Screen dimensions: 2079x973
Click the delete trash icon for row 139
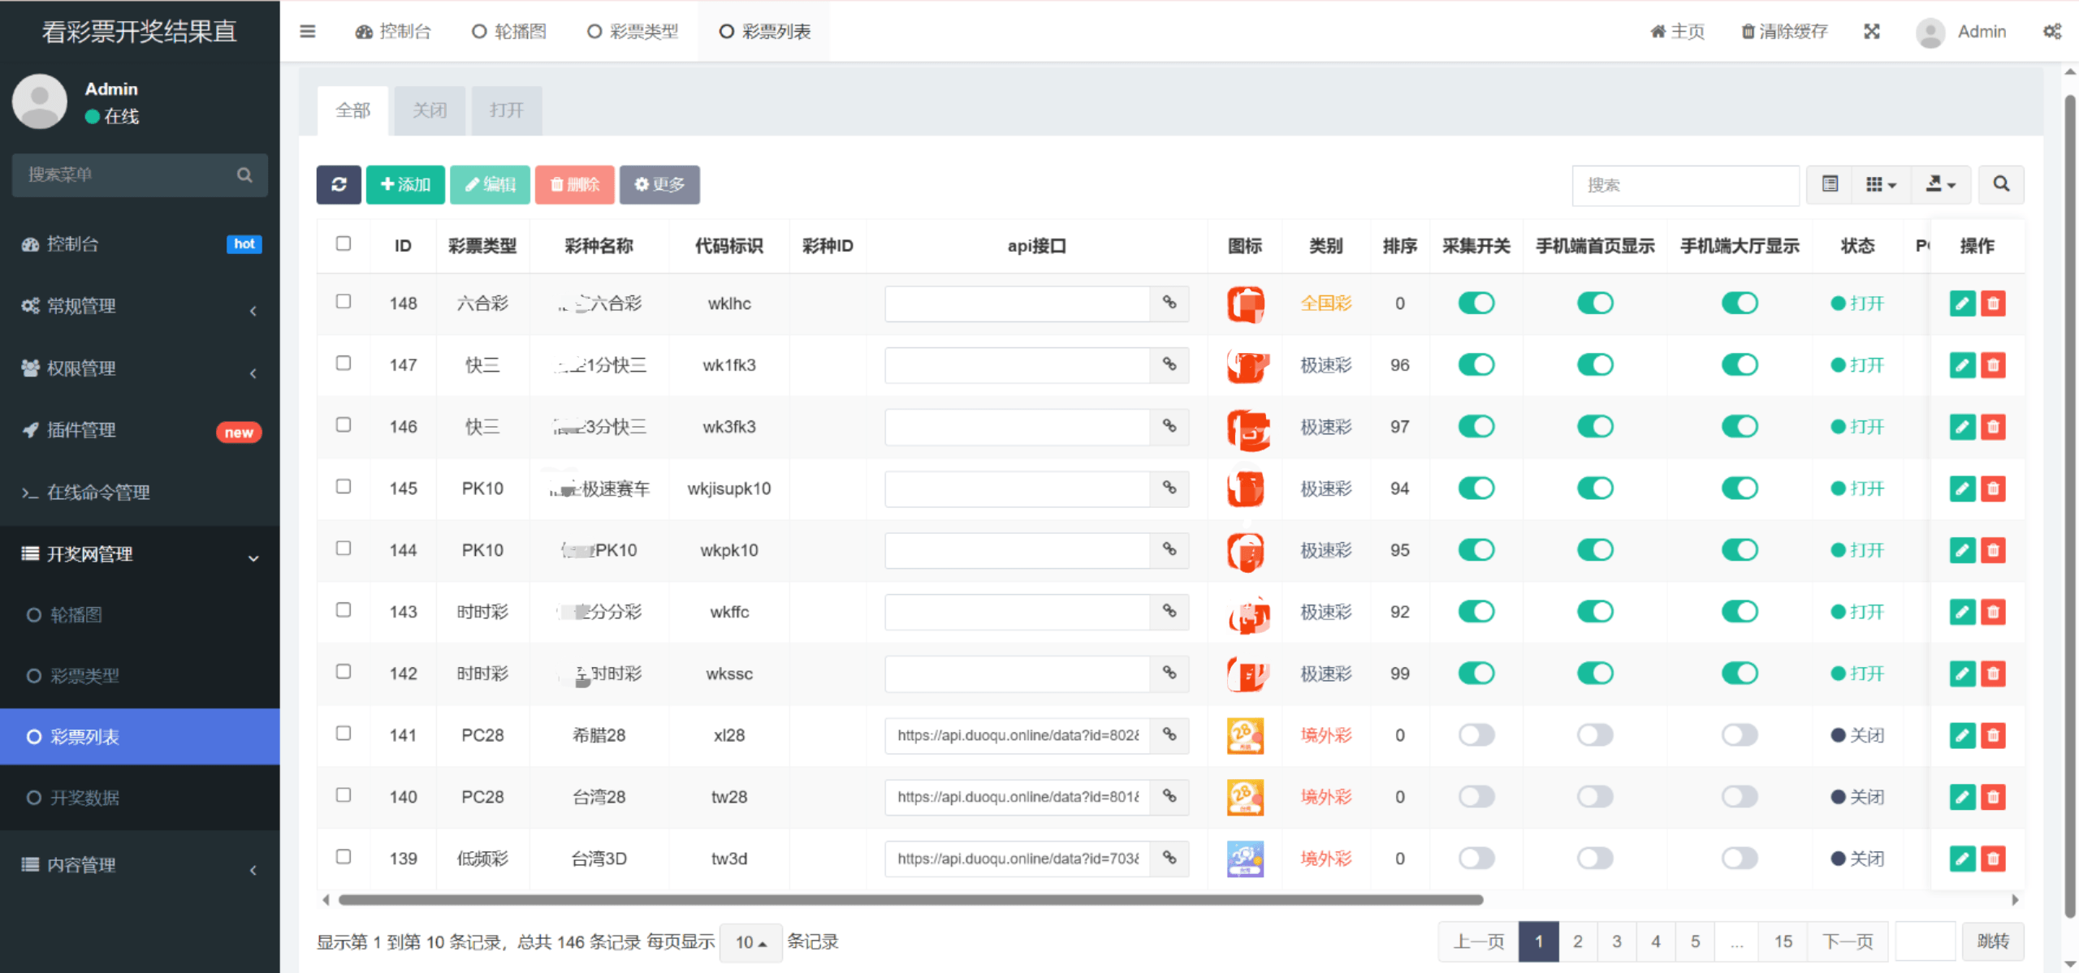1994,858
